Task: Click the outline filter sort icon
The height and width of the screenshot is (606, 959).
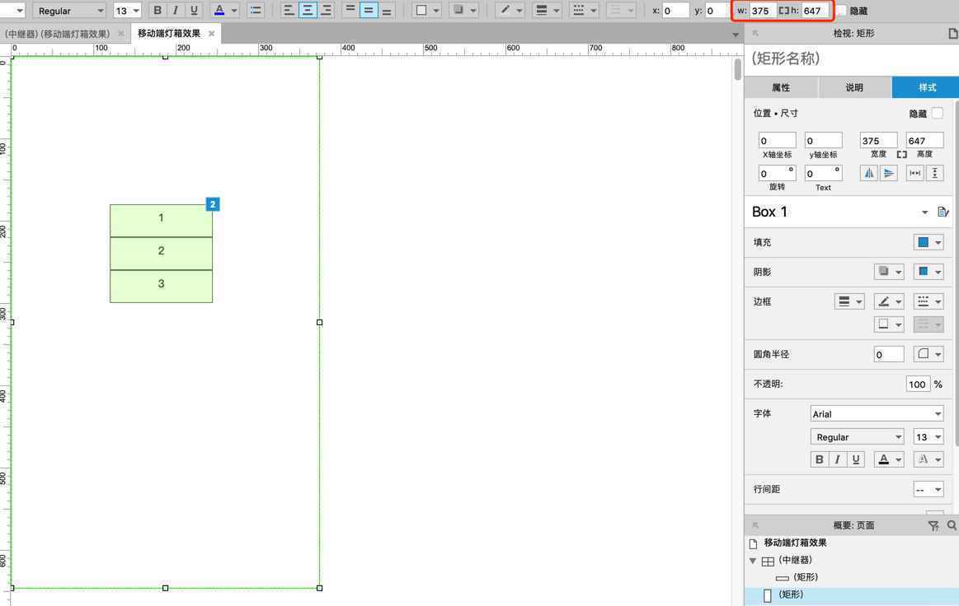Action: point(933,525)
